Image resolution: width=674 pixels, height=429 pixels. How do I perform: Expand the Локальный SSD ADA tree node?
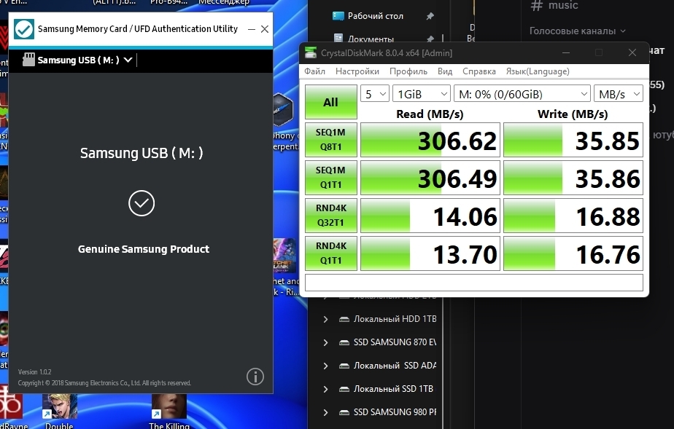point(325,366)
